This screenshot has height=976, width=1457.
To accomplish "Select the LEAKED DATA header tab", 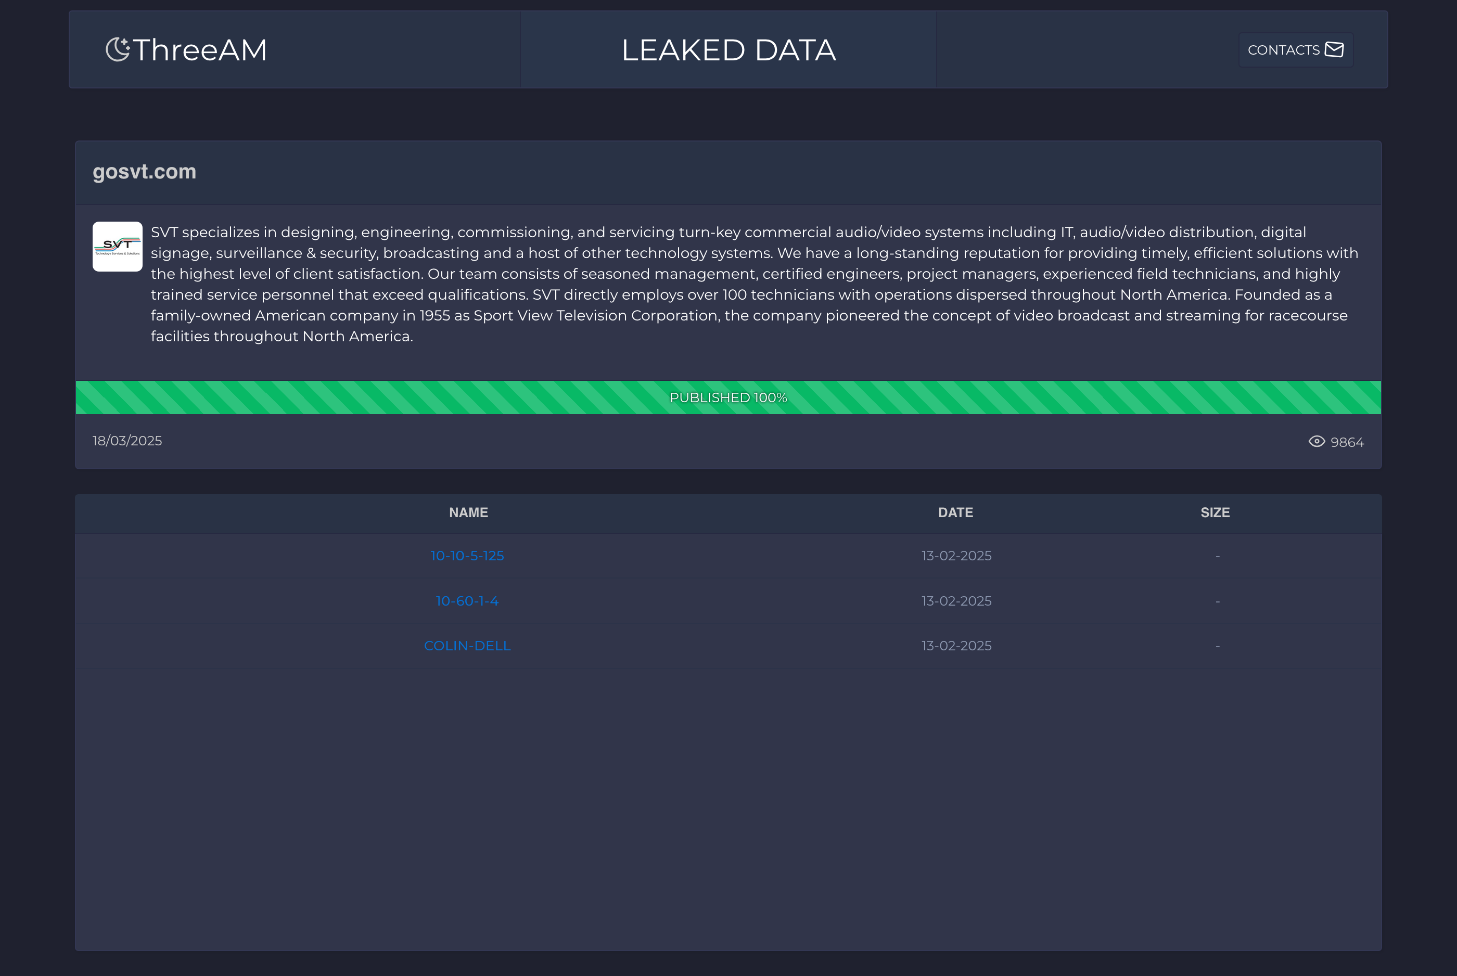I will coord(728,50).
